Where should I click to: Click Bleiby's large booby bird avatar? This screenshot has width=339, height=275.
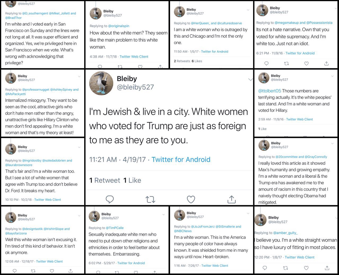(x=101, y=83)
